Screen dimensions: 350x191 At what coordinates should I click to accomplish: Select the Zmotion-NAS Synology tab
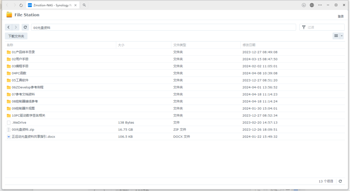[x=52, y=5]
